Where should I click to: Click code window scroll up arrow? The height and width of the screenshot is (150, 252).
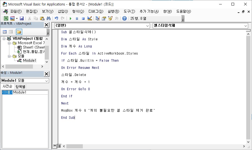coord(248,34)
